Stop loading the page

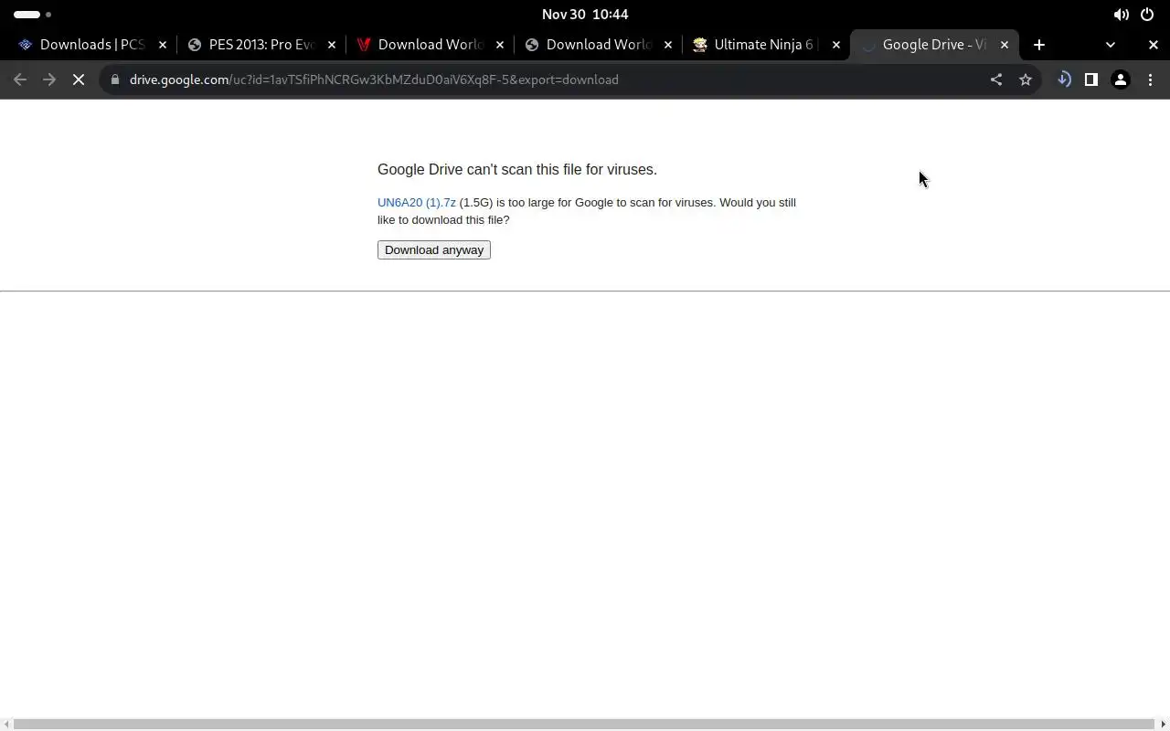[x=79, y=79]
